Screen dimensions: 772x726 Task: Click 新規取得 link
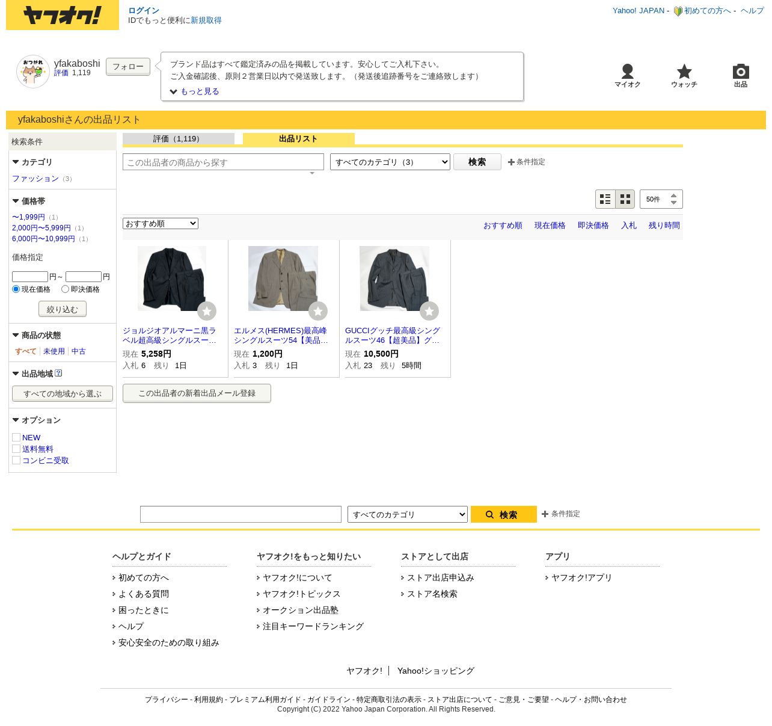tap(206, 20)
